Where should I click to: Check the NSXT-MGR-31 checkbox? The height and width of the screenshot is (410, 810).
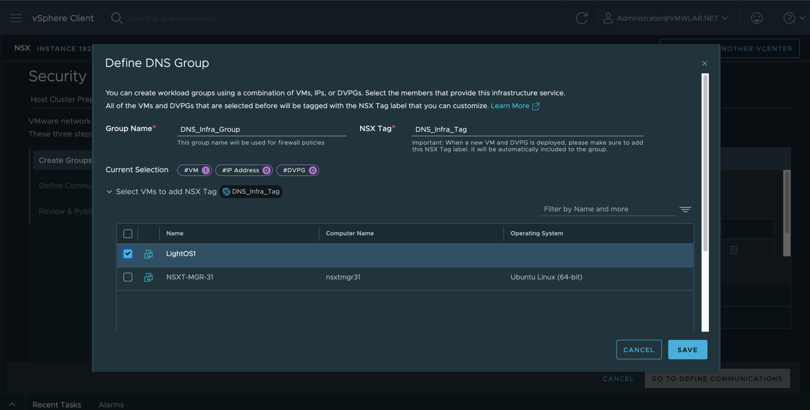[x=128, y=277]
